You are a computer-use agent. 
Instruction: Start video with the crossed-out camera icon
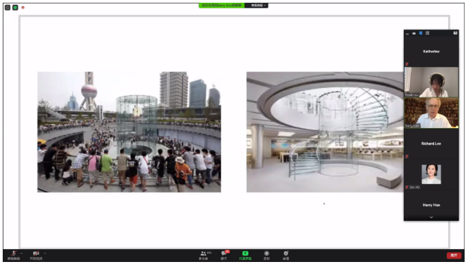[x=36, y=255]
